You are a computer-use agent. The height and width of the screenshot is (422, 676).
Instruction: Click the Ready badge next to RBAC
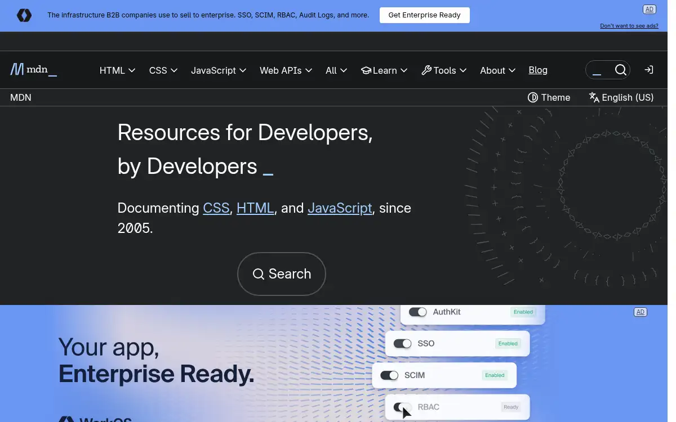[511, 407]
